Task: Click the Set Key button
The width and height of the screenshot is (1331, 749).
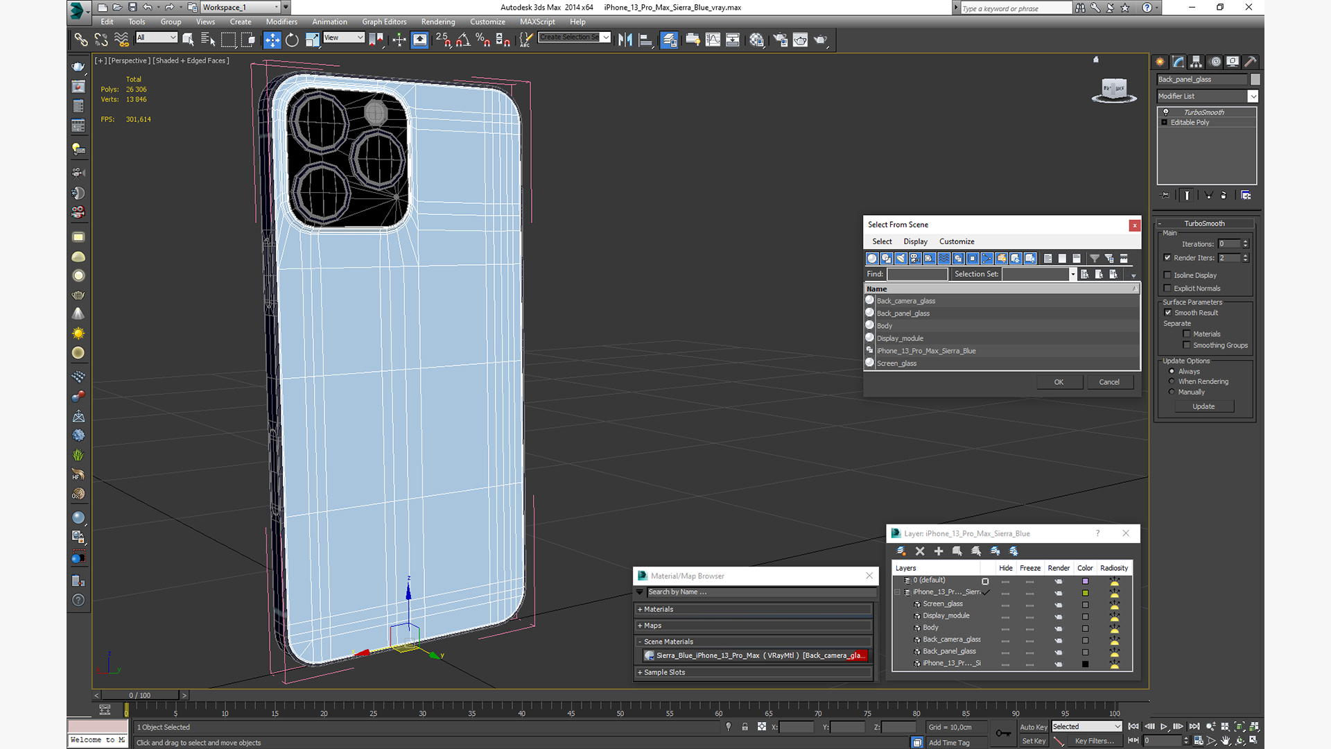Action: [1033, 741]
